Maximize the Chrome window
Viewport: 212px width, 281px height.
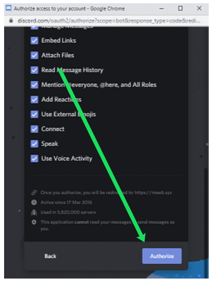(x=180, y=8)
